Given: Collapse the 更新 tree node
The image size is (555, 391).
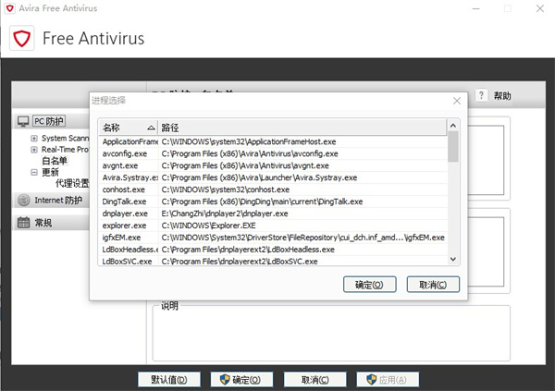Looking at the screenshot, I should click(x=34, y=172).
